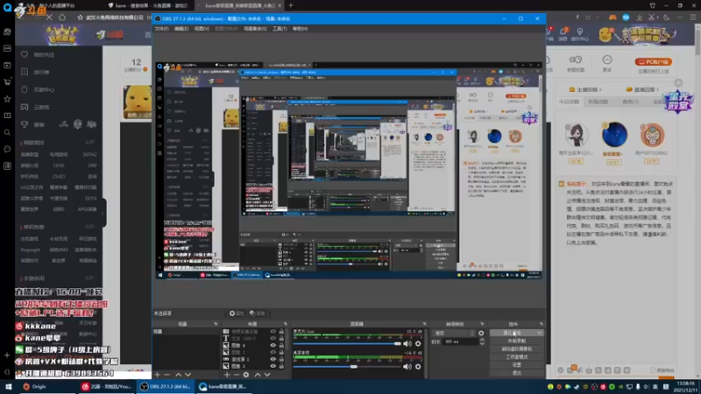This screenshot has height=394, width=701.
Task: Move scene up in the scenes list
Action: pos(178,375)
